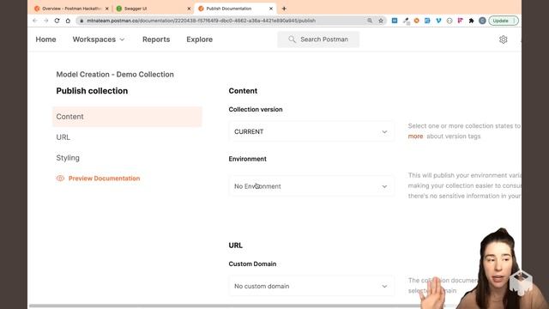
Task: Bookmark this page with the star icon
Action: pos(381,21)
